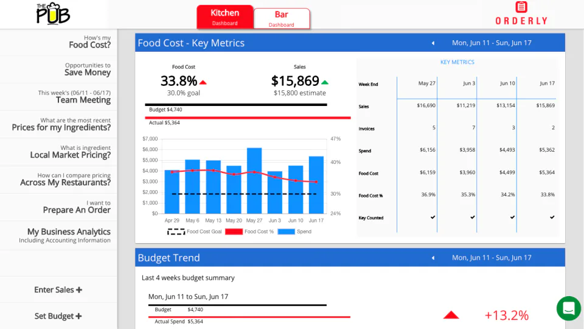Click the 33.8% food cost figure
The image size is (584, 329).
coord(179,81)
